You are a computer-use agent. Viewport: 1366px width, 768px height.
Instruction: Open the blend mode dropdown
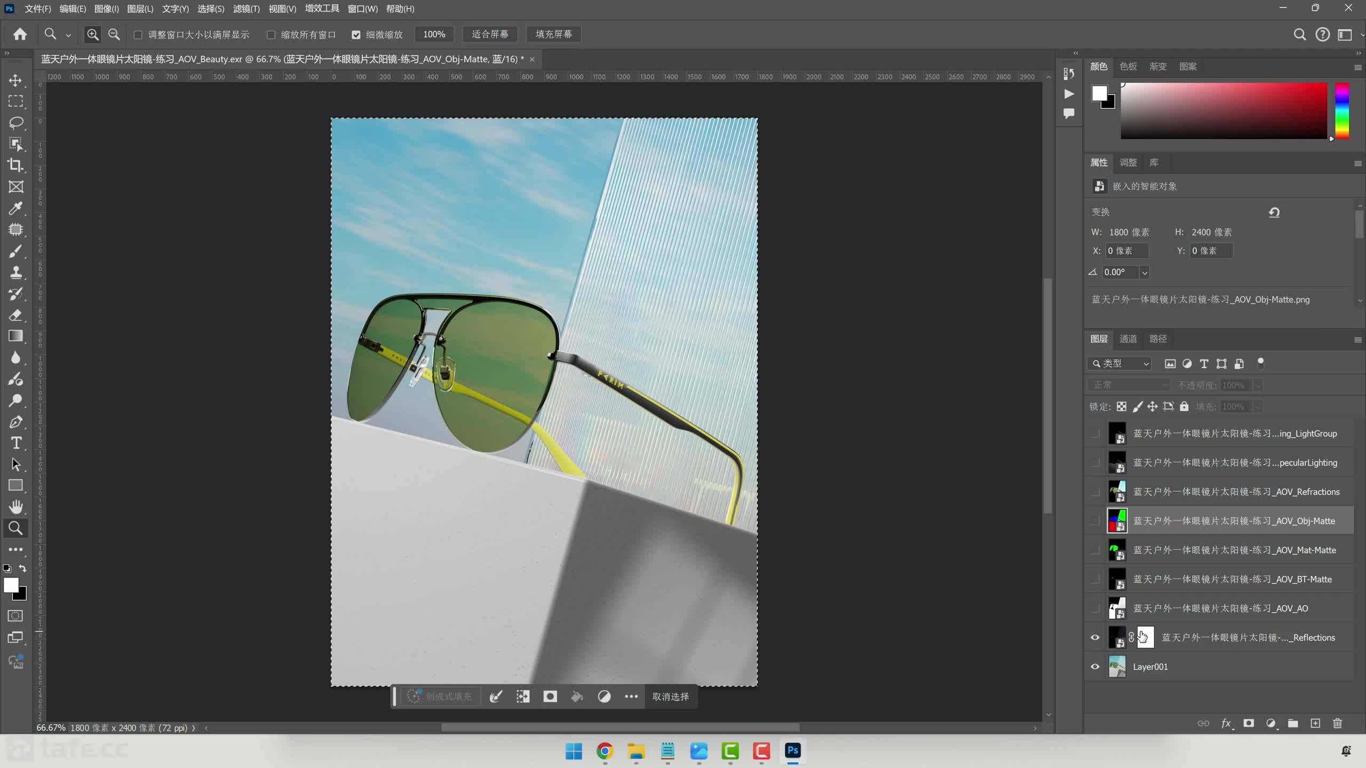pyautogui.click(x=1129, y=385)
